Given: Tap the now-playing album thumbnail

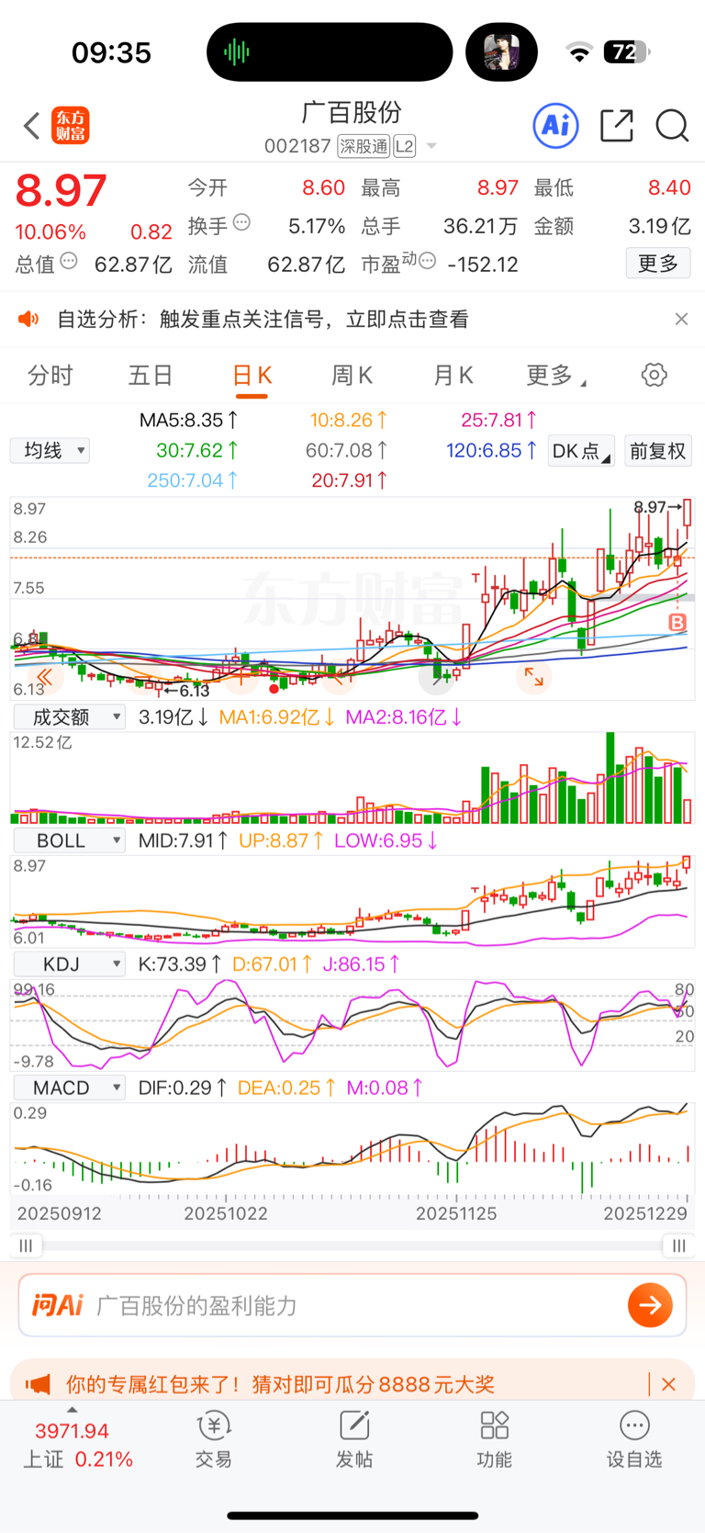Looking at the screenshot, I should [502, 52].
